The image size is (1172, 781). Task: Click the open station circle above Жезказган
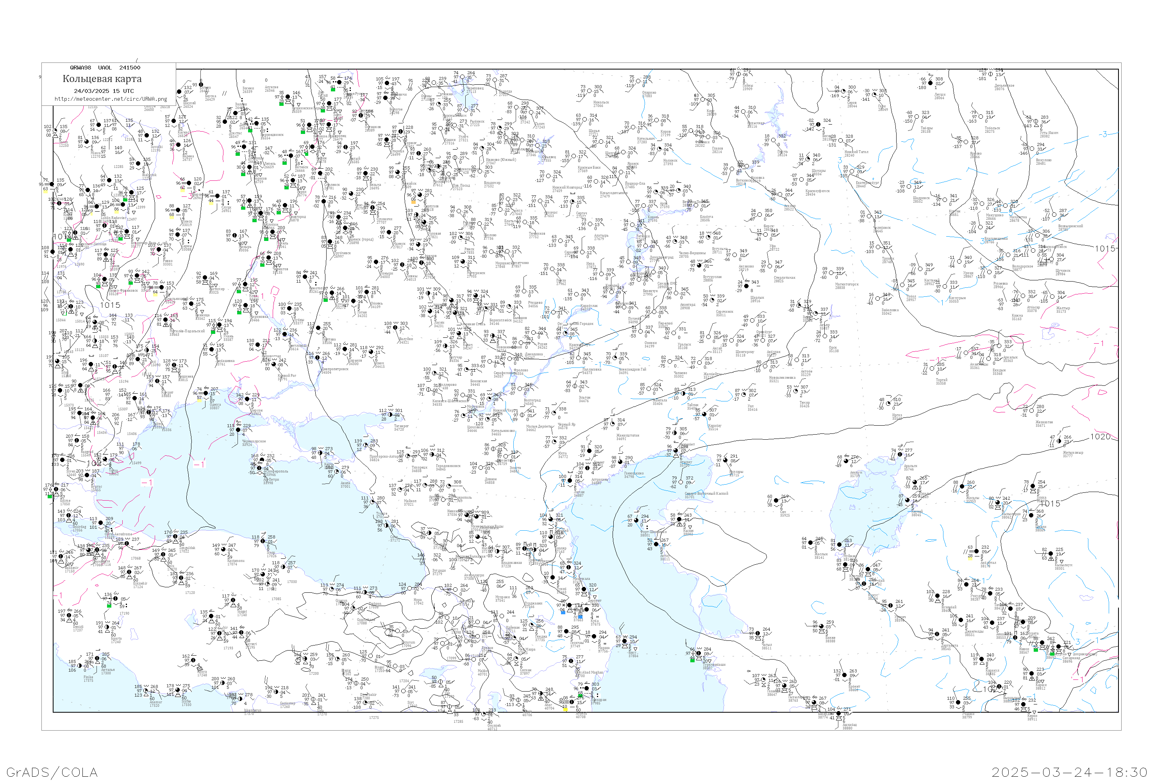[1031, 411]
